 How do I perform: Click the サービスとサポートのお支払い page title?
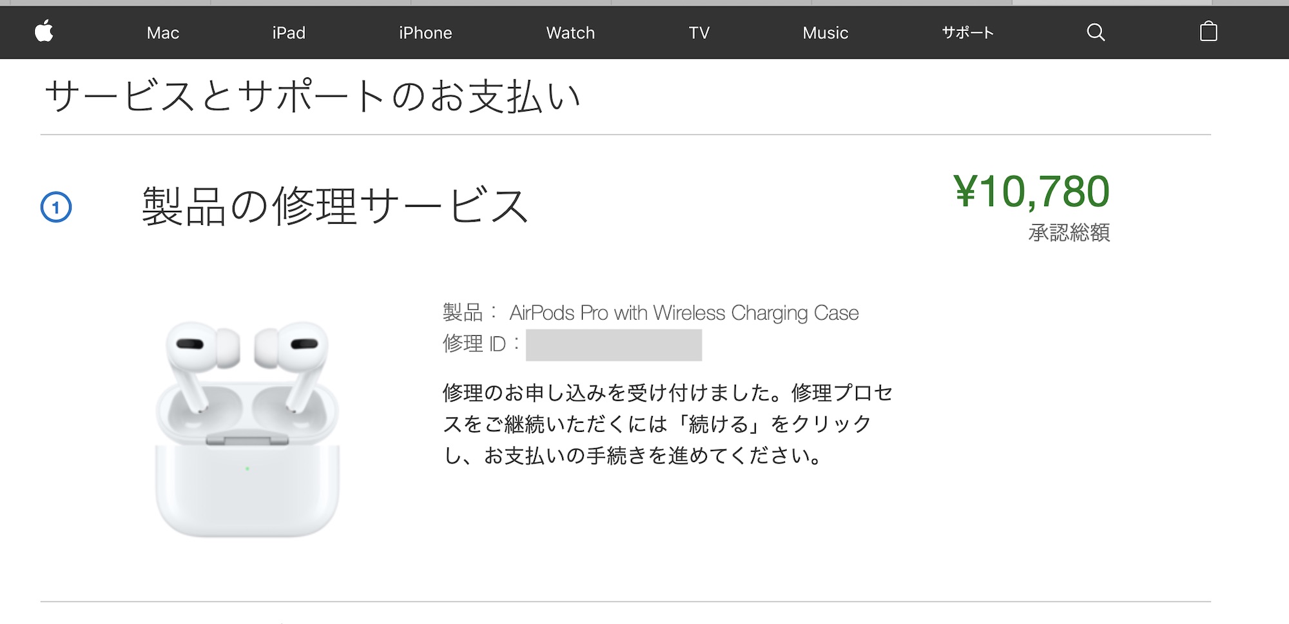(x=313, y=97)
